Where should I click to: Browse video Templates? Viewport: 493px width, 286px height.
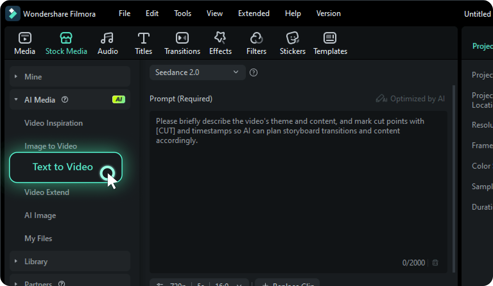[330, 43]
